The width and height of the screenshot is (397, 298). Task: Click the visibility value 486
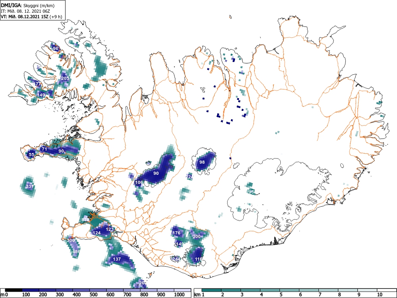click(x=76, y=252)
